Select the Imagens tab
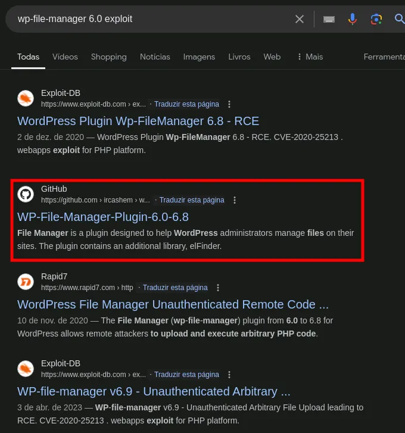Screen dimensions: 405x433 click(x=199, y=57)
